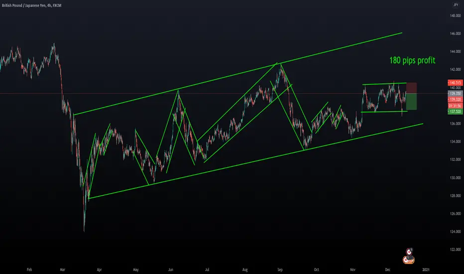Click the red 140.515 stop price tag
The height and width of the screenshot is (274, 464).
coord(455,83)
